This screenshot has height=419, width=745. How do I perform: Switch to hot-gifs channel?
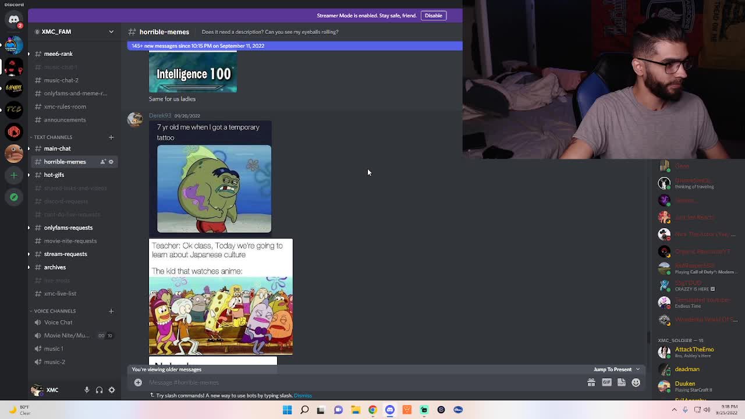tap(74, 175)
